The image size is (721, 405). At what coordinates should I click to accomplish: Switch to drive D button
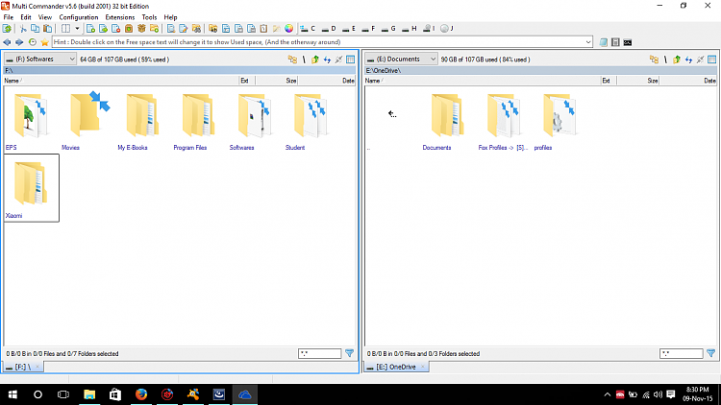point(328,29)
